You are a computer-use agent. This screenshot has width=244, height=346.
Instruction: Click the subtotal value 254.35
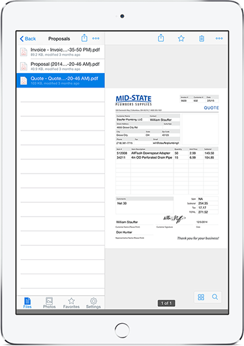click(203, 203)
